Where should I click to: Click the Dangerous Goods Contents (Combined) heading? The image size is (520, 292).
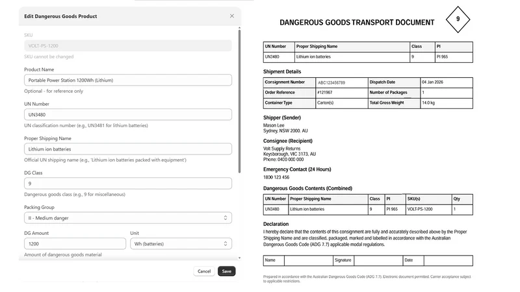pyautogui.click(x=307, y=188)
